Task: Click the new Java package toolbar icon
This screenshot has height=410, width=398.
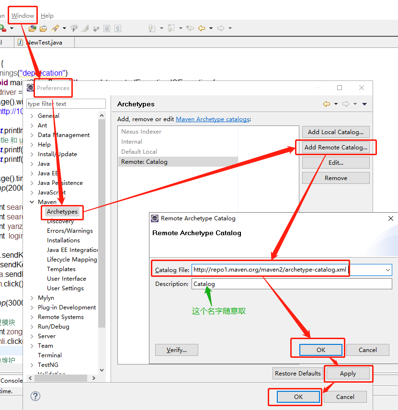Action: click(33, 28)
